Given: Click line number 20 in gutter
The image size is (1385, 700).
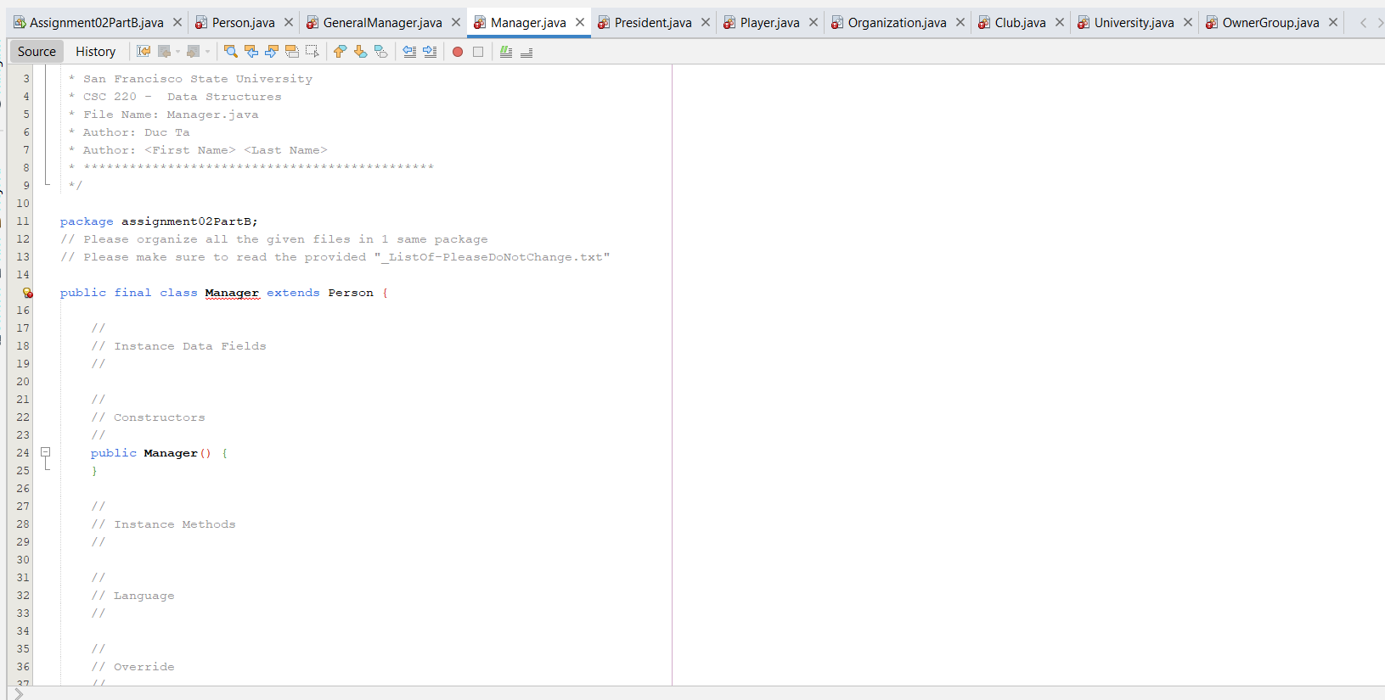Looking at the screenshot, I should 23,382.
